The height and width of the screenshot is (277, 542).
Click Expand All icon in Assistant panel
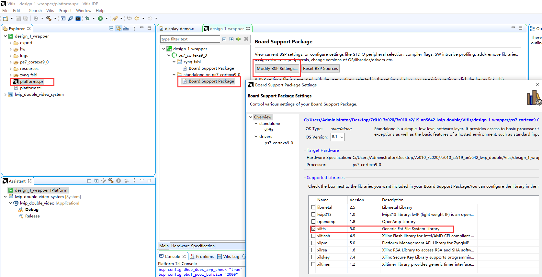tap(96, 181)
